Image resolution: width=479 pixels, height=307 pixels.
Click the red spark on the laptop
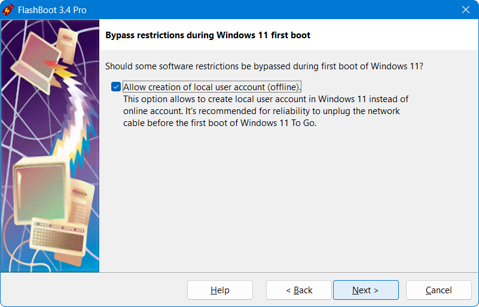(x=54, y=63)
